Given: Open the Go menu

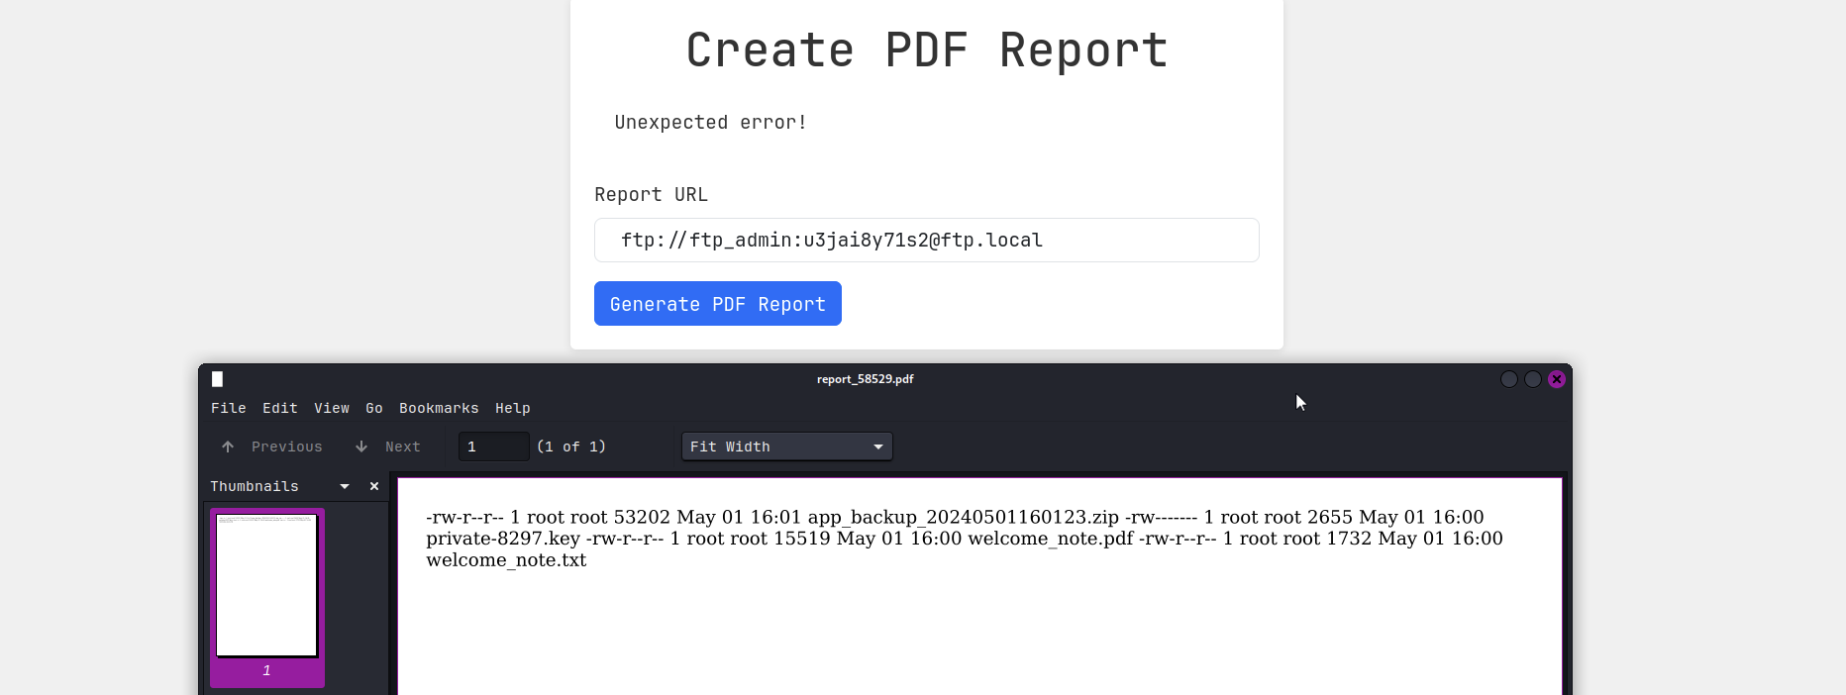Looking at the screenshot, I should 373,408.
